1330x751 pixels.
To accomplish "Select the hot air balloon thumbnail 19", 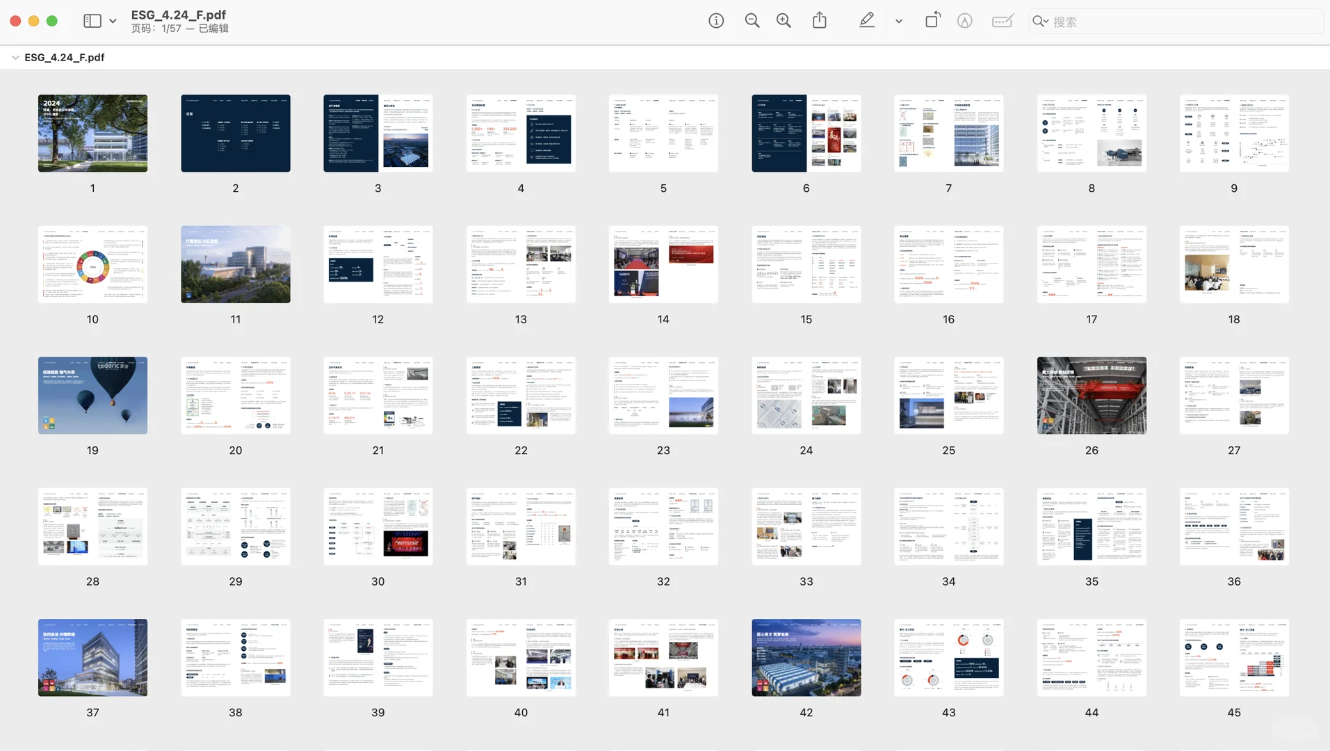I will click(x=92, y=396).
